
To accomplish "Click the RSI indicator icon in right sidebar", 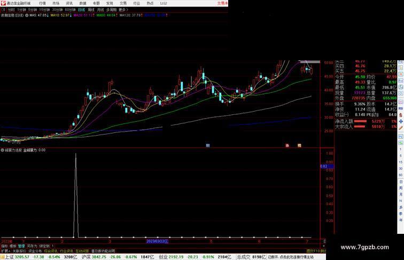I will pos(401,108).
